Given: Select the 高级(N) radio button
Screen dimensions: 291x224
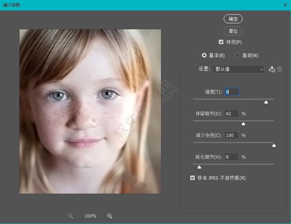Looking at the screenshot, I should click(237, 55).
